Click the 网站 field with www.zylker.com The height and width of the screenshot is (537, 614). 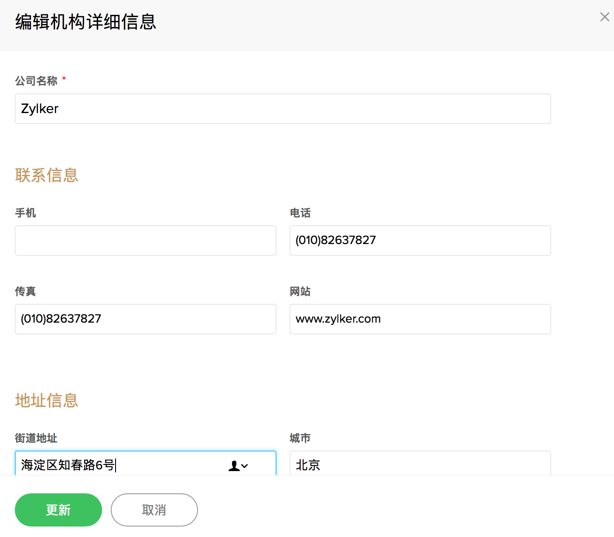click(x=420, y=319)
